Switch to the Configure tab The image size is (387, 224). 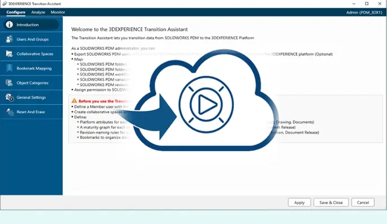click(x=16, y=12)
